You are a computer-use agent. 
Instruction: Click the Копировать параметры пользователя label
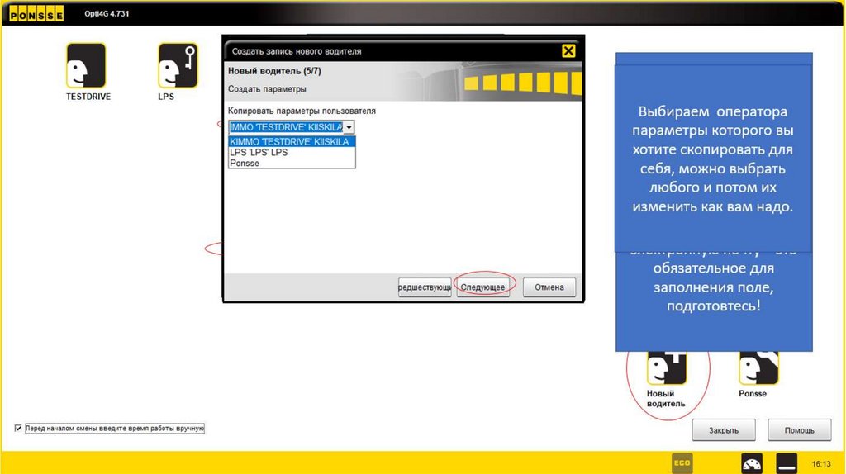pos(302,111)
